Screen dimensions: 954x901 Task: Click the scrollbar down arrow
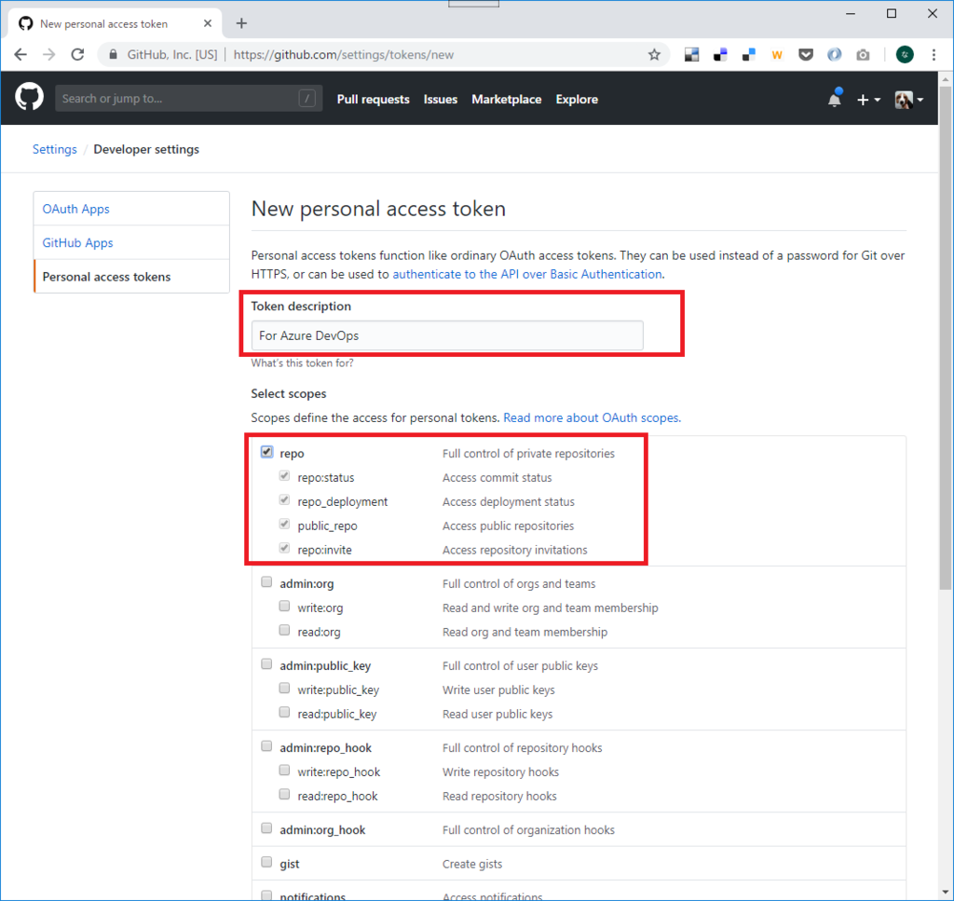pos(945,893)
